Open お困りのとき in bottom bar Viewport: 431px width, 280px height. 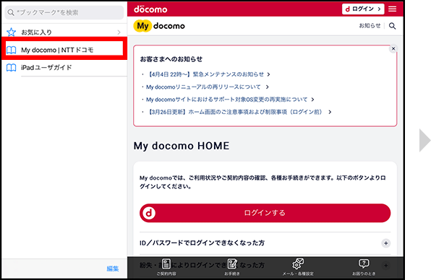click(x=364, y=267)
